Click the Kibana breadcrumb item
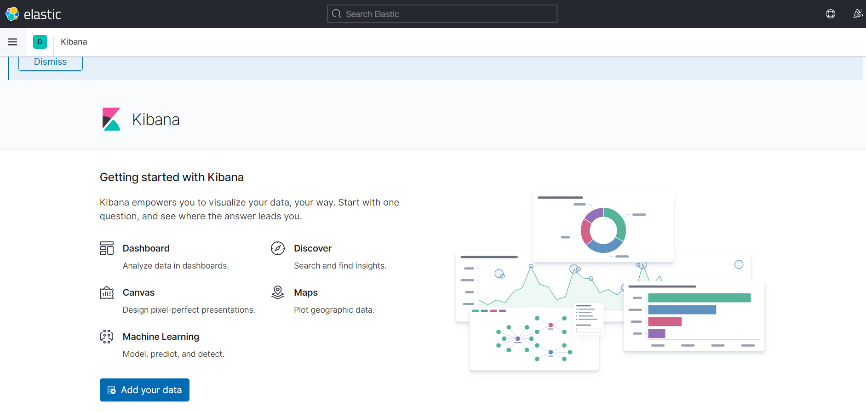This screenshot has height=412, width=866. (74, 42)
